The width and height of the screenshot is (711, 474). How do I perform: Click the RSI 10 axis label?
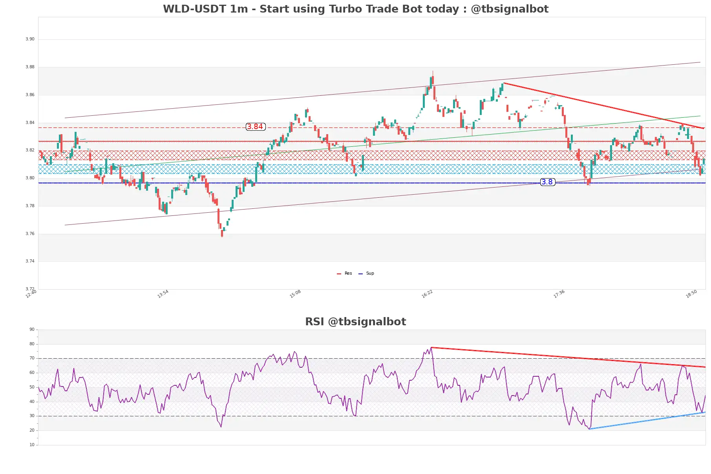click(x=32, y=445)
